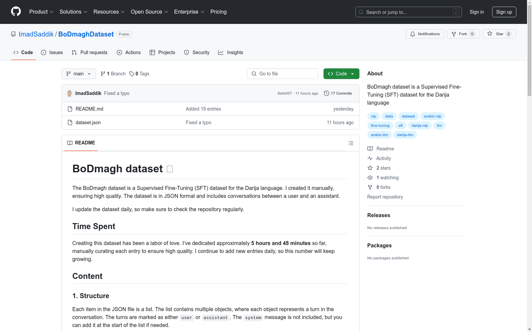Viewport: 532px width, 332px height.
Task: Expand the Resources menu
Action: (x=109, y=12)
